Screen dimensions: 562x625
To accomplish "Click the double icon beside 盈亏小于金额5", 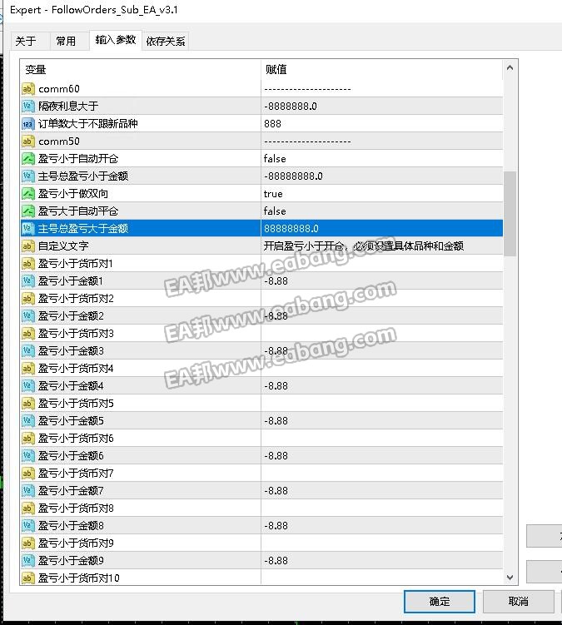I will (x=28, y=421).
